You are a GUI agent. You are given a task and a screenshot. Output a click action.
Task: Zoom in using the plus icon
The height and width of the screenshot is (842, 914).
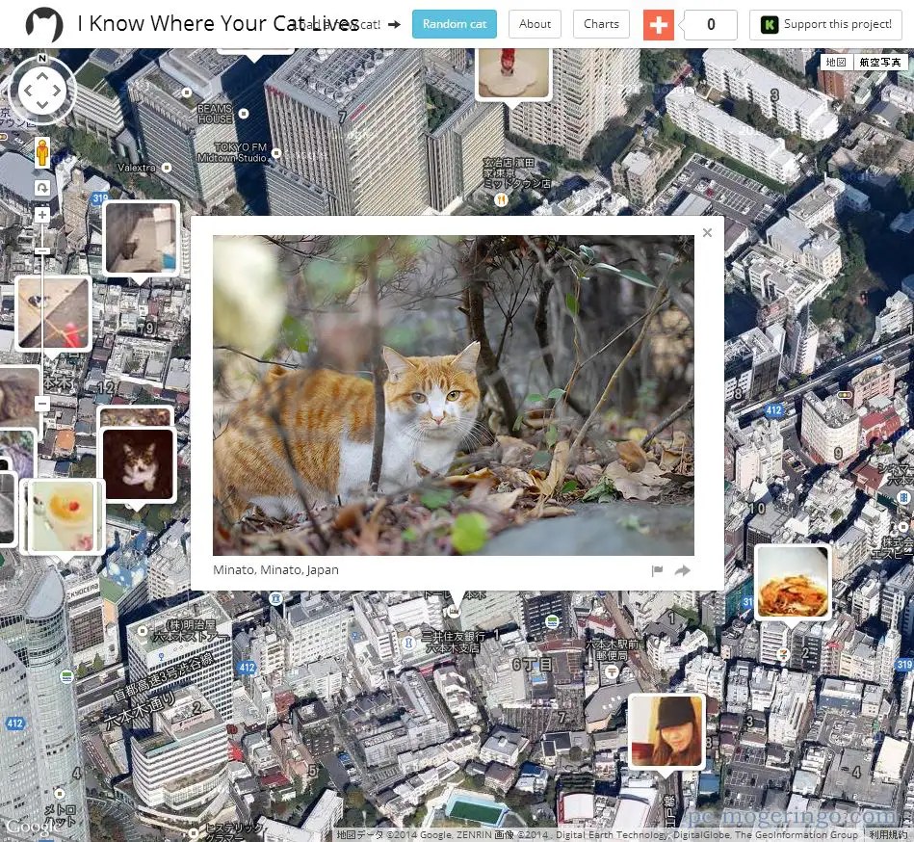coord(41,215)
